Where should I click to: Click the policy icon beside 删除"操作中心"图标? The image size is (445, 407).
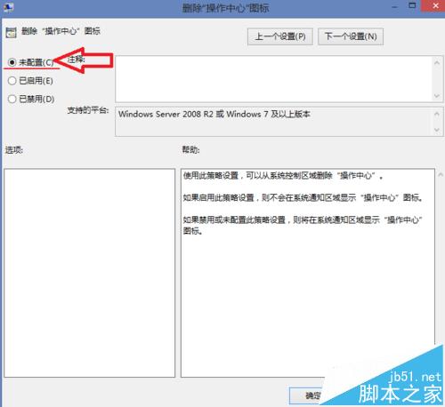tap(11, 33)
